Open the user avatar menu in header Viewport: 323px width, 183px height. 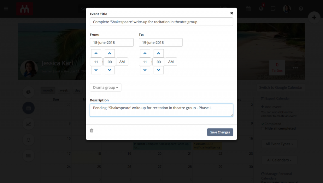[287, 9]
